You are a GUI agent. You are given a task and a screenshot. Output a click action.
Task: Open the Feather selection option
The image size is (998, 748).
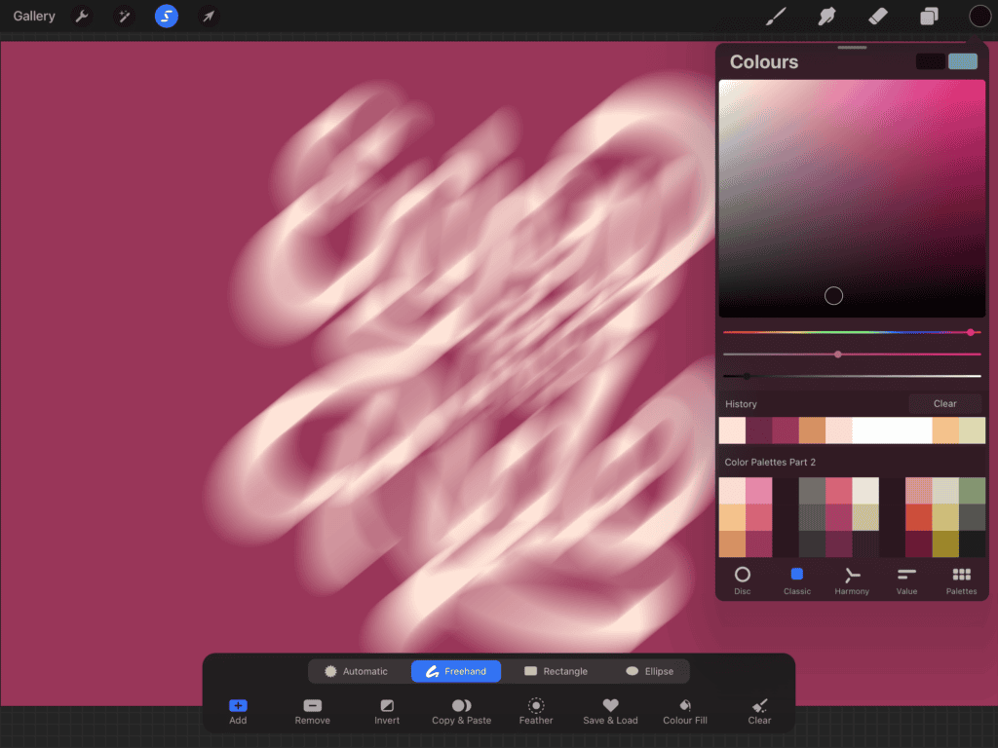[535, 710]
